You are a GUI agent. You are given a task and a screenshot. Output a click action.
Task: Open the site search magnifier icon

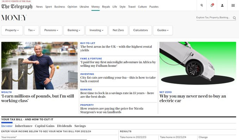[201, 6]
